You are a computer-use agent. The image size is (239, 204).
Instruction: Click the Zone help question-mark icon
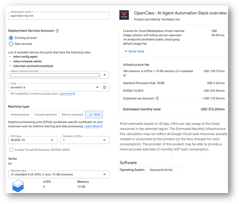[x=105, y=87]
